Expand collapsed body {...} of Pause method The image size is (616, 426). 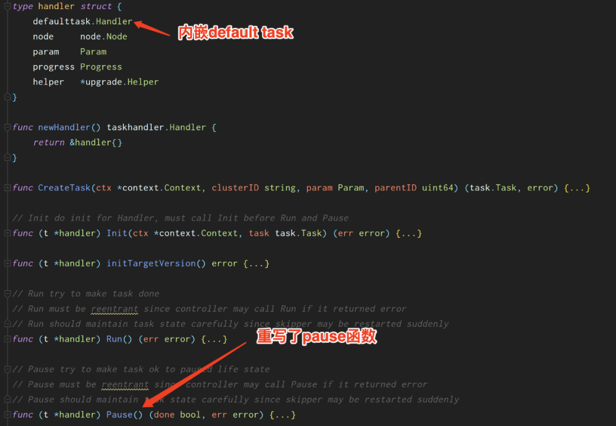click(x=282, y=415)
